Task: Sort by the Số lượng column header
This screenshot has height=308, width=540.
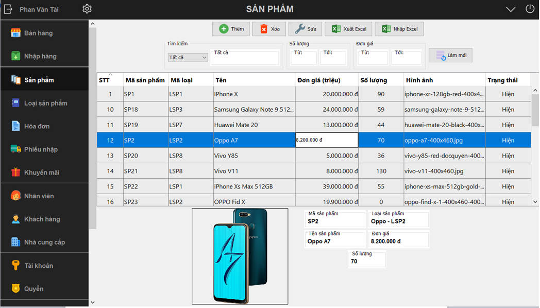Action: 381,80
